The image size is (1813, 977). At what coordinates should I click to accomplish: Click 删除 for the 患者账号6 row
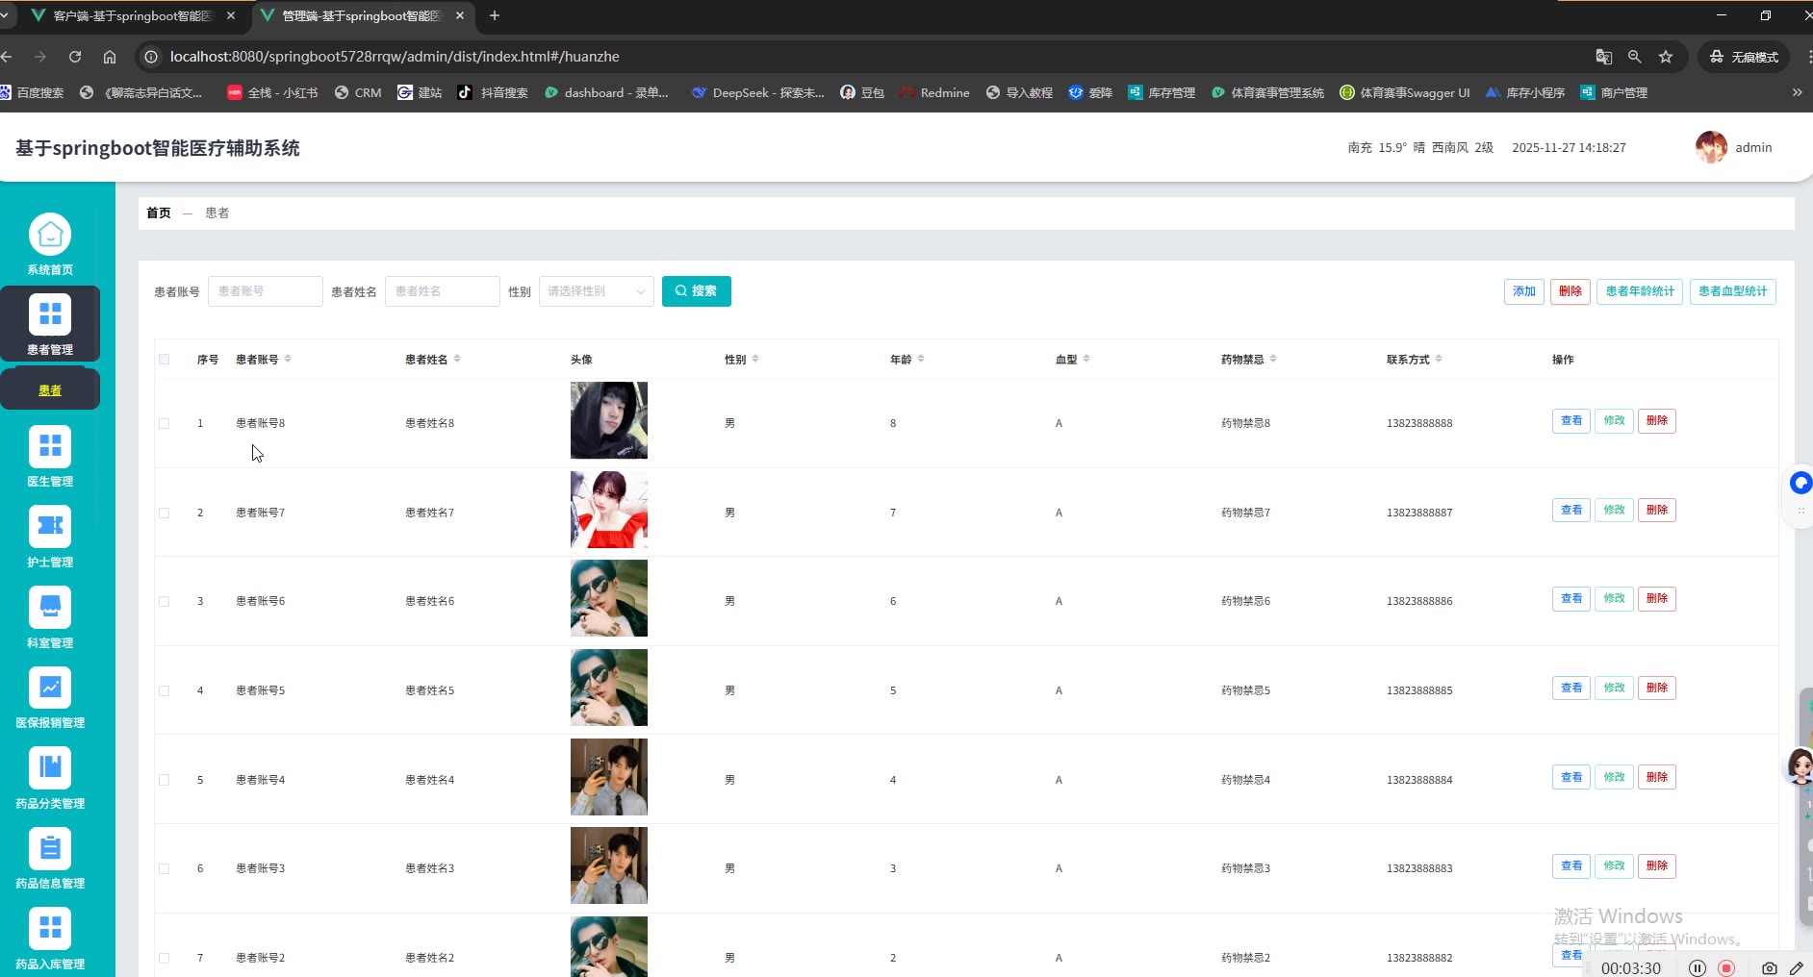click(x=1657, y=598)
